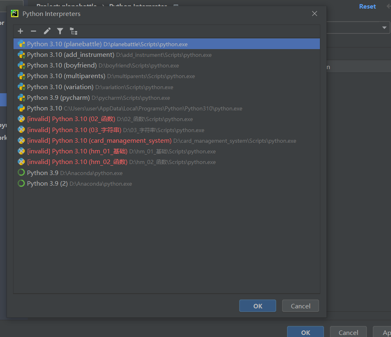The width and height of the screenshot is (391, 337).
Task: Click the D:\Anaconda\python.exe path of Python 3.9 (2)
Action: [101, 184]
